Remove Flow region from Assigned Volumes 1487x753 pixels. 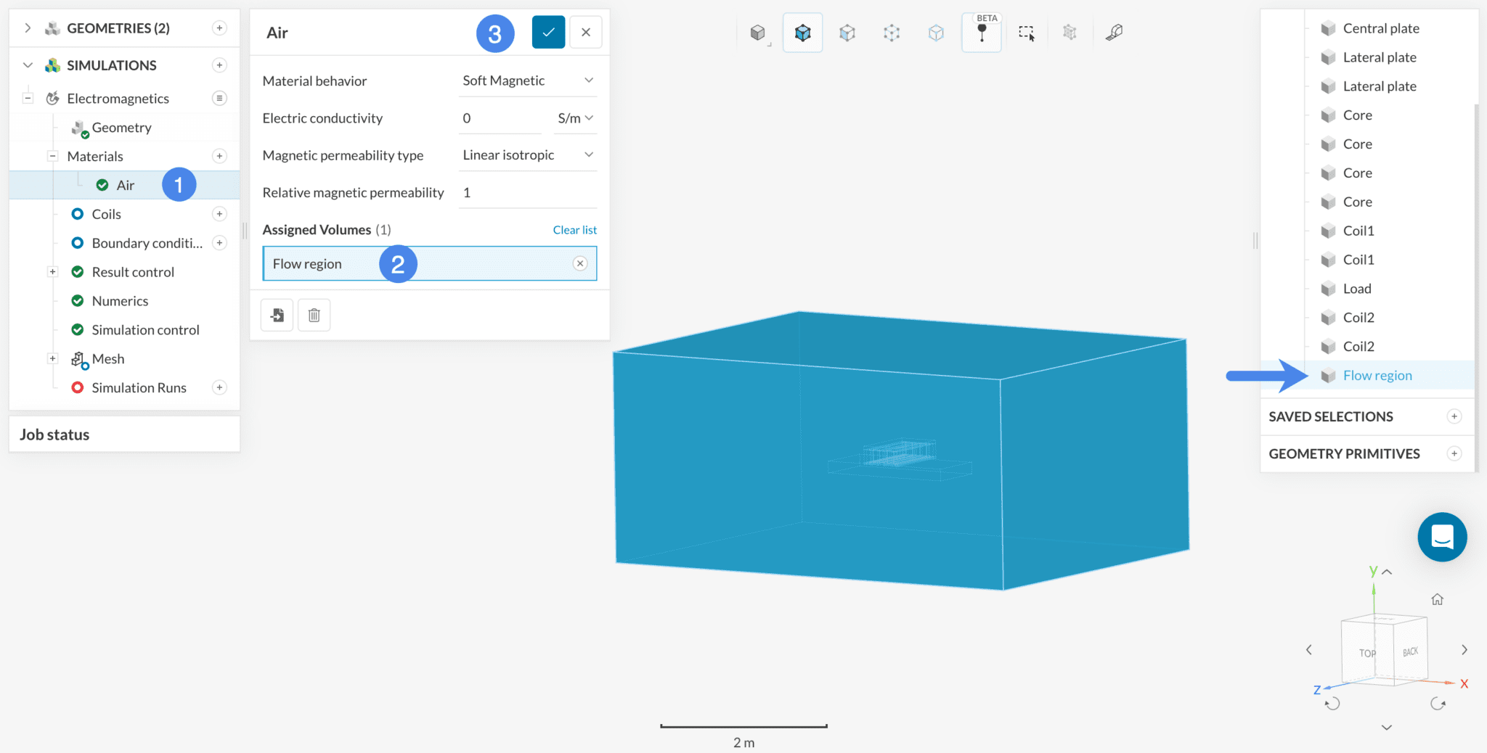tap(579, 263)
